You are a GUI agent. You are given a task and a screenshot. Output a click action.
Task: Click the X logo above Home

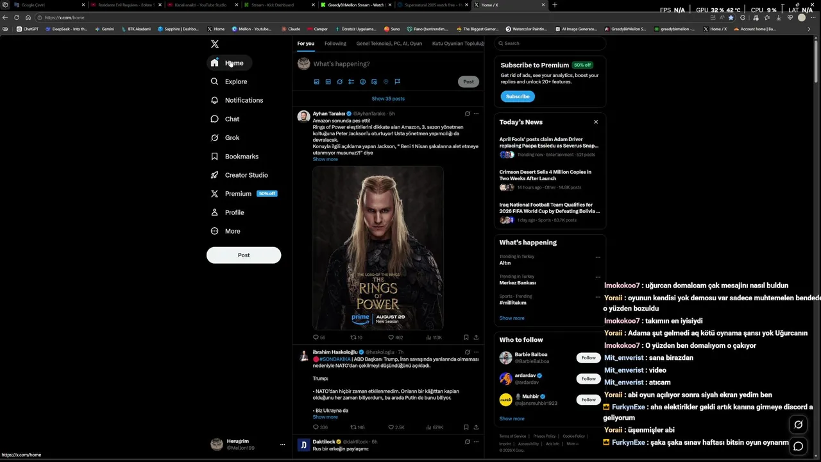click(x=215, y=44)
